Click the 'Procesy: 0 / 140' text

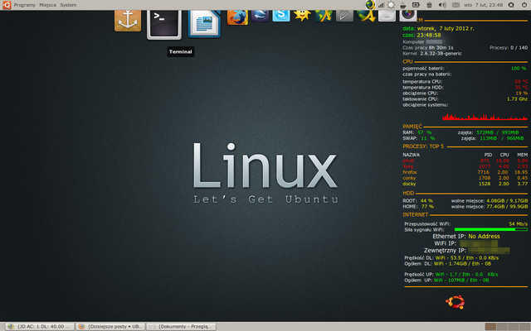[x=509, y=48]
